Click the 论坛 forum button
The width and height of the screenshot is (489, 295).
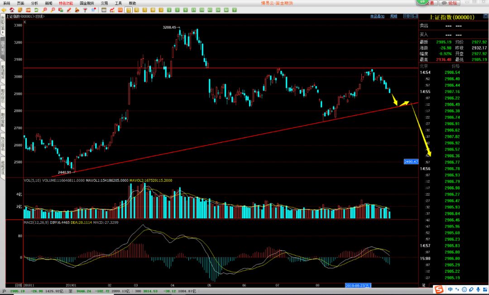click(449, 3)
